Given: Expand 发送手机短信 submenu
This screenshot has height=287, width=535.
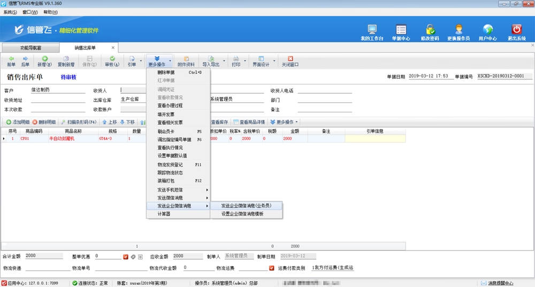Looking at the screenshot, I should 178,190.
